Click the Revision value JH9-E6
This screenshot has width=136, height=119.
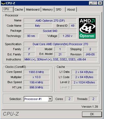(x=90, y=54)
